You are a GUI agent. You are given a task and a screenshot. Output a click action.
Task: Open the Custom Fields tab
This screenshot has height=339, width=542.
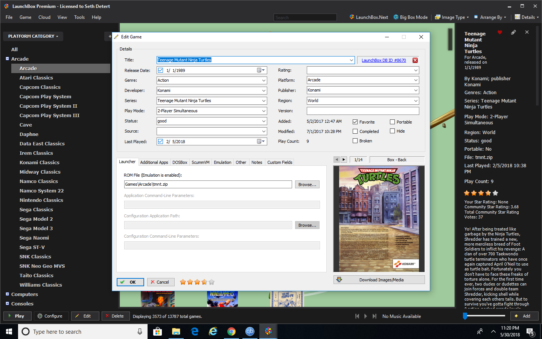280,162
